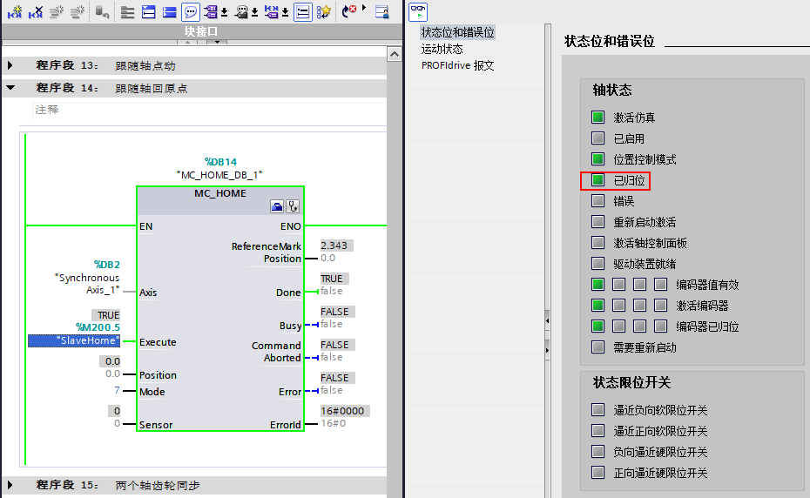The image size is (810, 498).
Task: Open dropdown arrow beside tag information icon
Action: (285, 12)
